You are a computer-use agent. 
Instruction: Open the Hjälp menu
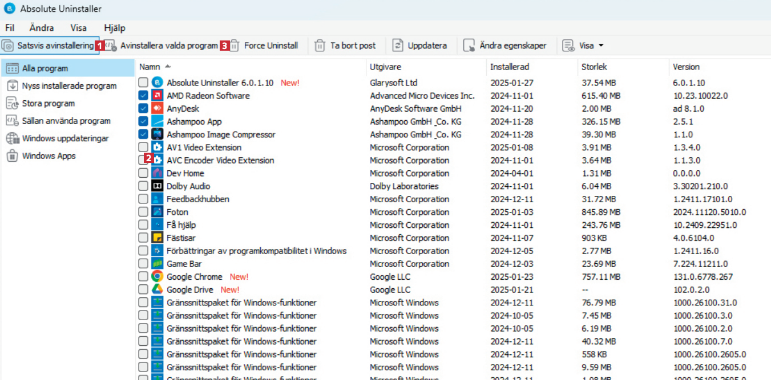tap(114, 28)
